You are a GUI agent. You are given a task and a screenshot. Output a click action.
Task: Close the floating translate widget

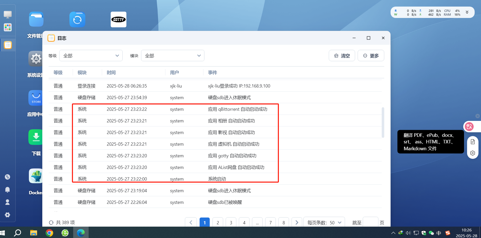(477, 116)
